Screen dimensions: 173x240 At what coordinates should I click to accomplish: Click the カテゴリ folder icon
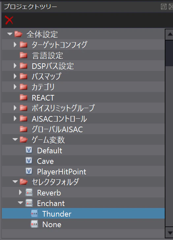23,87
